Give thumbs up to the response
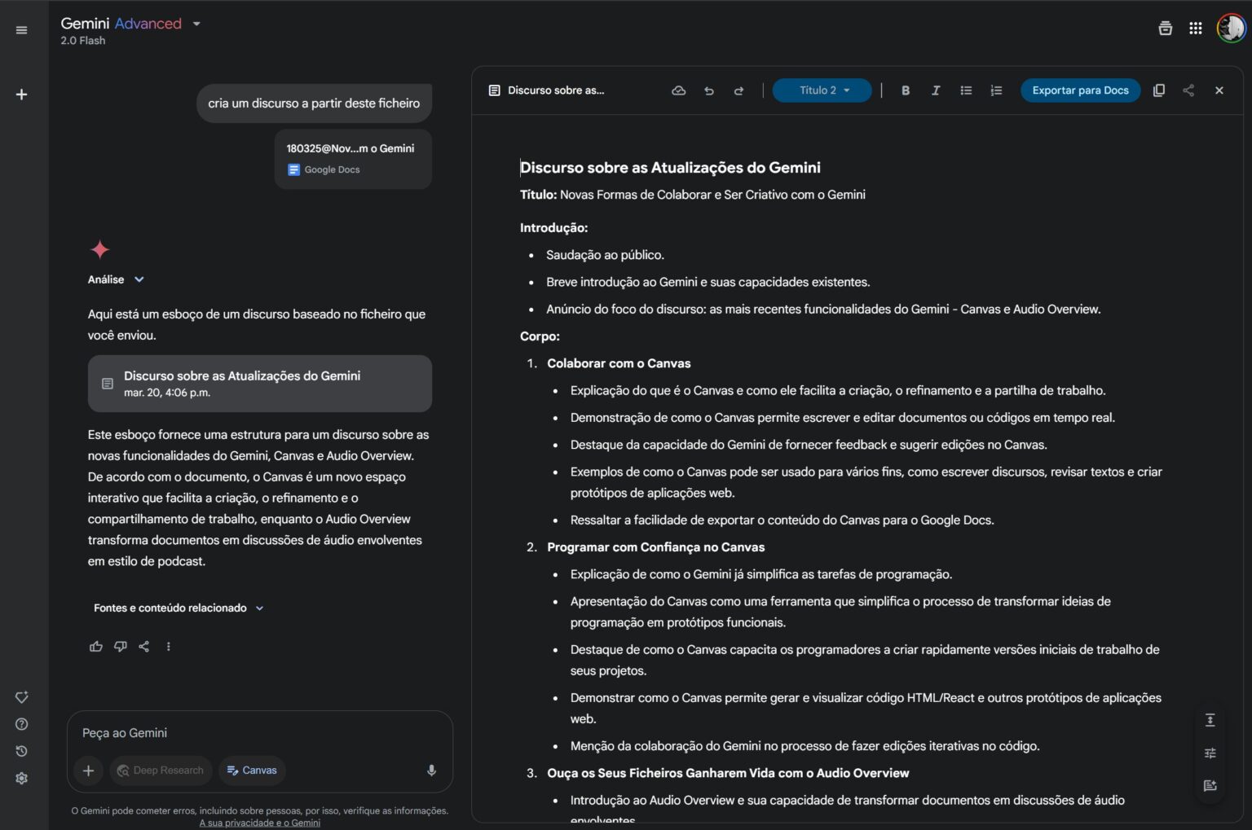1252x830 pixels. pyautogui.click(x=96, y=647)
